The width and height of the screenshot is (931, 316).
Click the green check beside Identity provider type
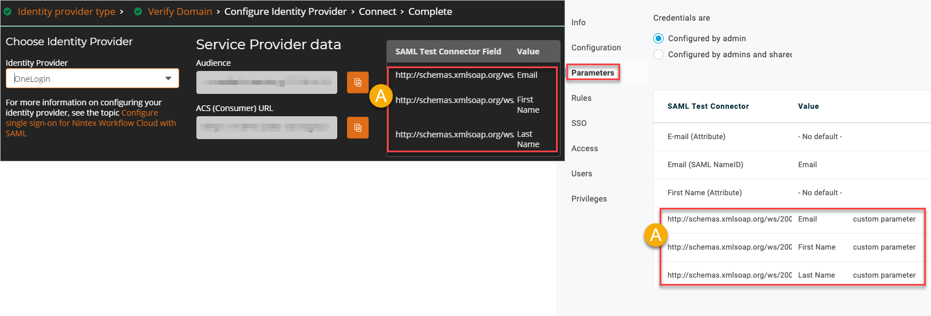coord(8,11)
